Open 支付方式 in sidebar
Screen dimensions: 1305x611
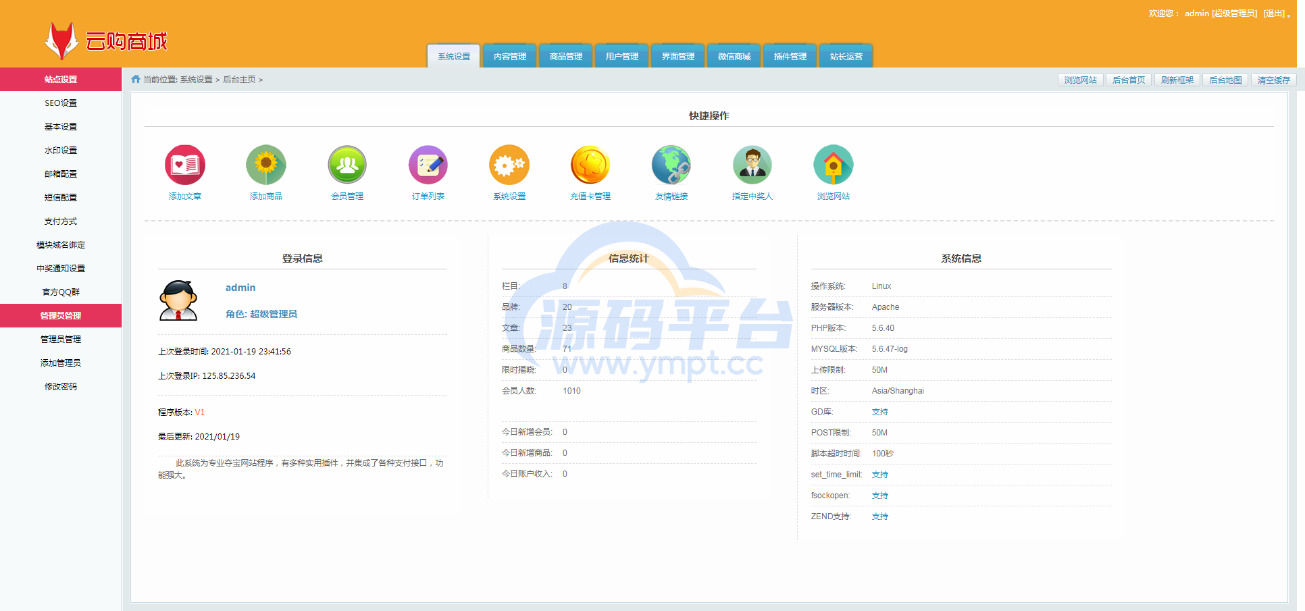pyautogui.click(x=61, y=221)
